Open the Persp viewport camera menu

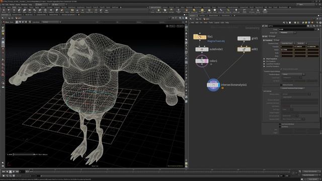coord(172,26)
